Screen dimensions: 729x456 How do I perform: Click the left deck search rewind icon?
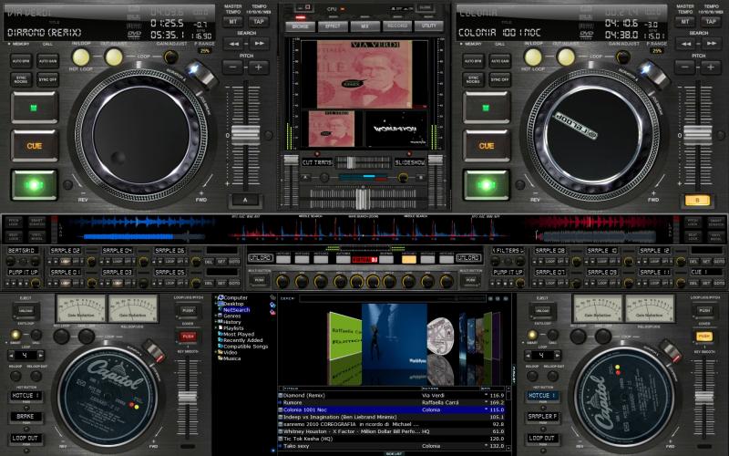click(x=233, y=43)
